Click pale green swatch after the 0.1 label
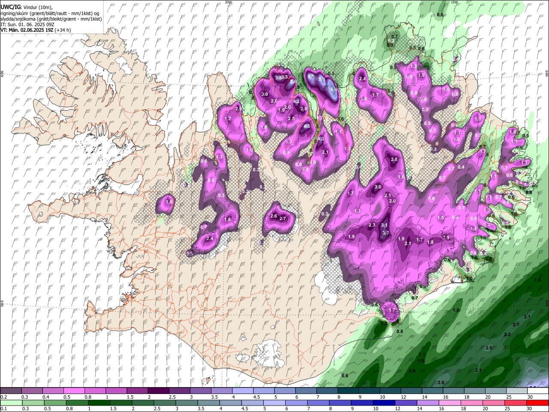The height and width of the screenshot is (412, 549). tap(11, 403)
